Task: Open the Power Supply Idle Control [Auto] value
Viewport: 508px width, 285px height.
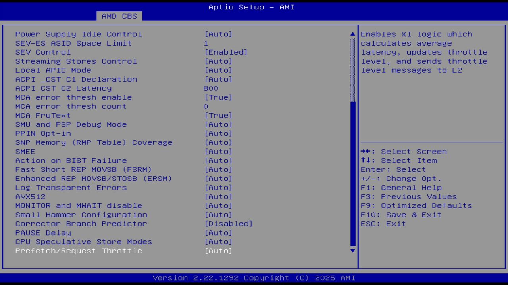Action: 218,34
